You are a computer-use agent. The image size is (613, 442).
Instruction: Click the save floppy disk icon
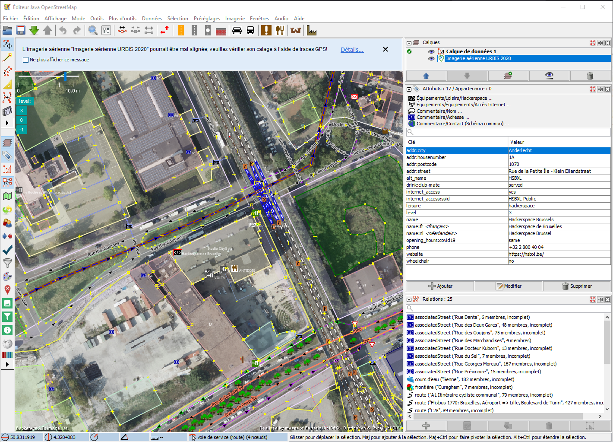pyautogui.click(x=20, y=30)
